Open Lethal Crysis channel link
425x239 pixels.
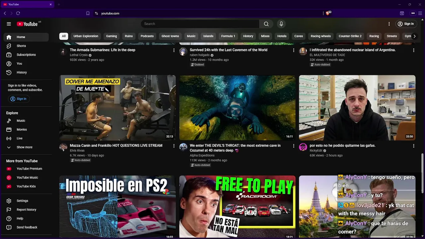pyautogui.click(x=79, y=55)
